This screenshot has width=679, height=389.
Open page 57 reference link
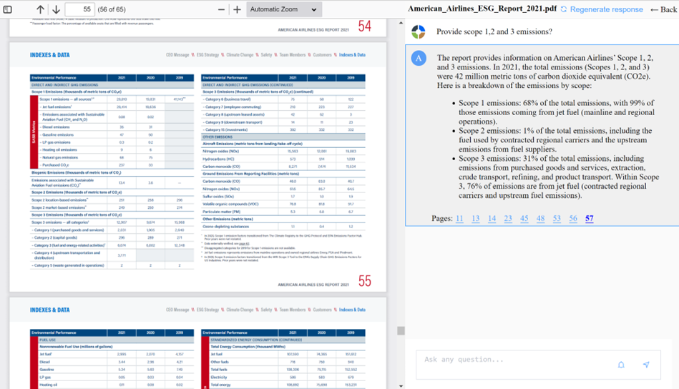590,219
